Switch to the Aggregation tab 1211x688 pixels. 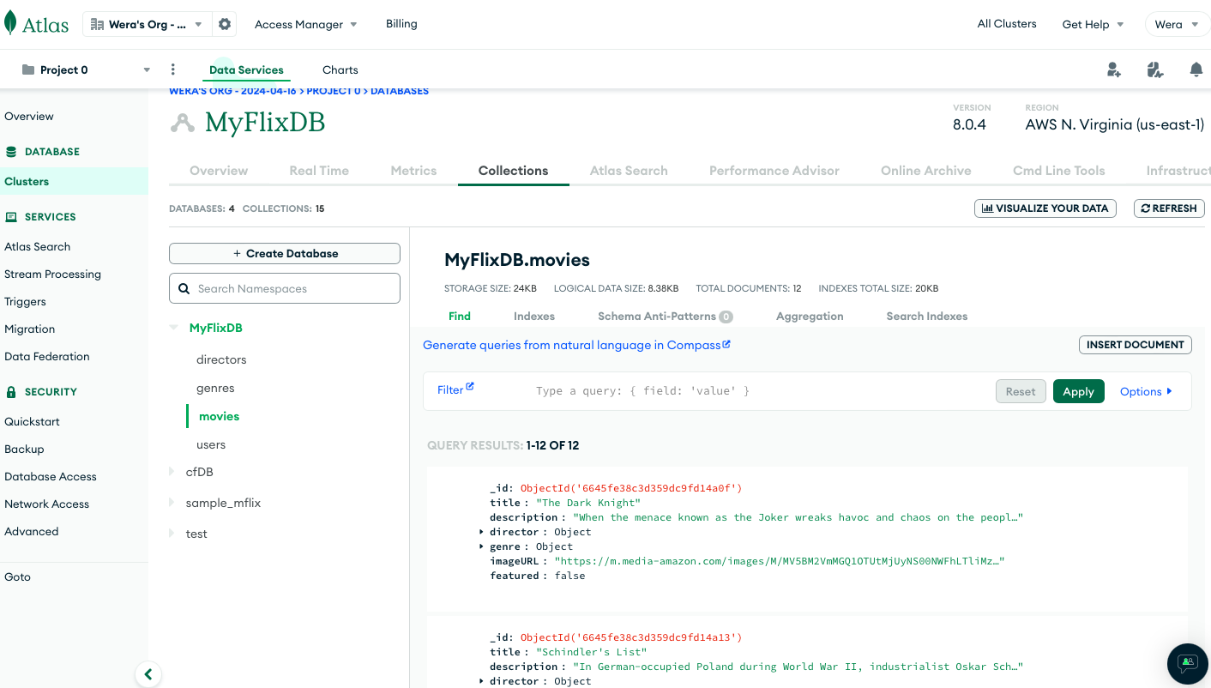point(810,316)
